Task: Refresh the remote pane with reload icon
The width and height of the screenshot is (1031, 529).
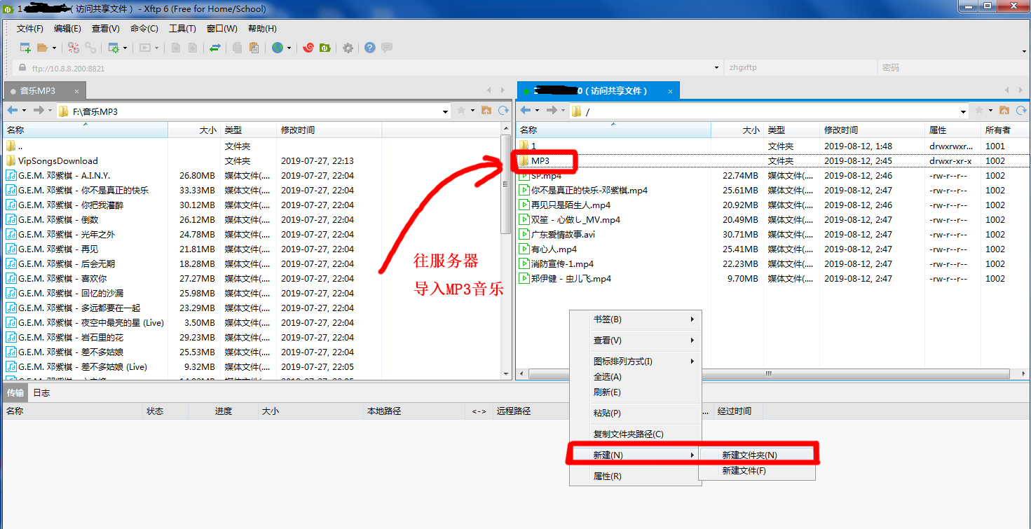Action: coord(1022,111)
